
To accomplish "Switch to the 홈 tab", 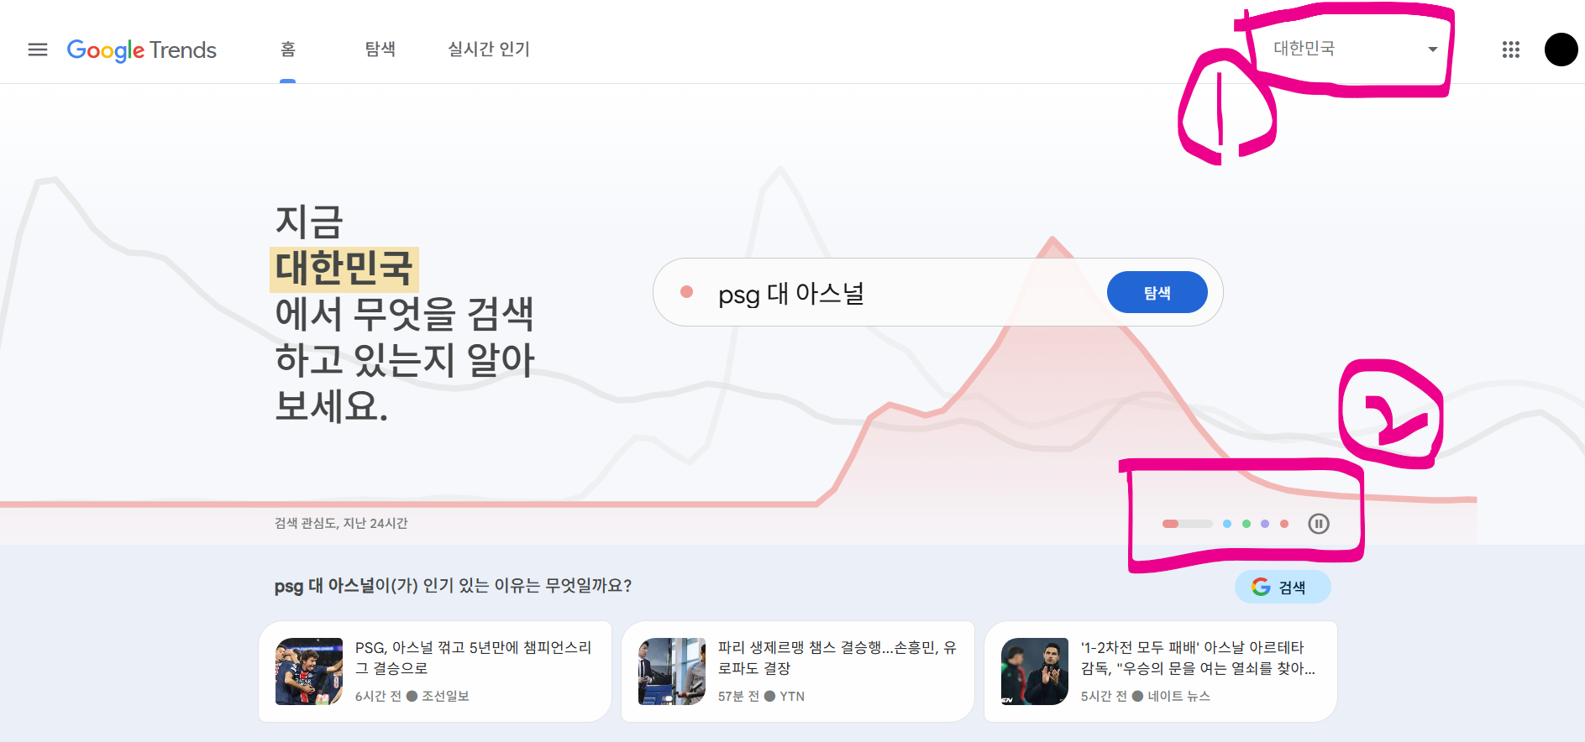I will (x=288, y=49).
